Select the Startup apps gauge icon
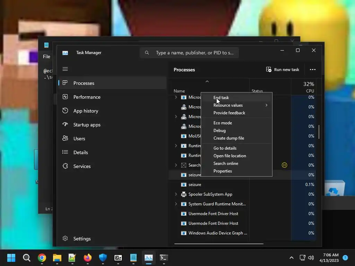Image resolution: width=355 pixels, height=266 pixels. coord(65,124)
